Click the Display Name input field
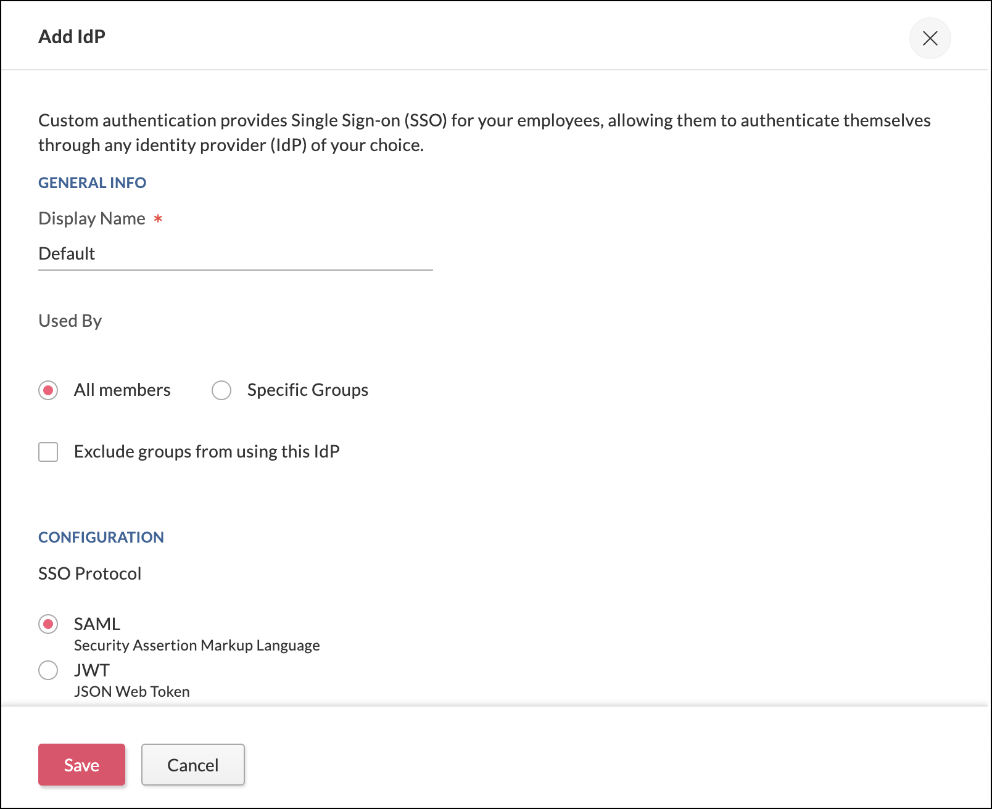 [234, 253]
